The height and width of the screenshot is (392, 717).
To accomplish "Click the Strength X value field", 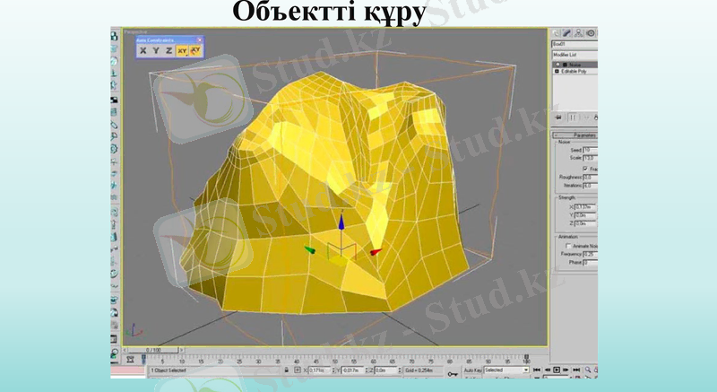I will click(x=586, y=206).
